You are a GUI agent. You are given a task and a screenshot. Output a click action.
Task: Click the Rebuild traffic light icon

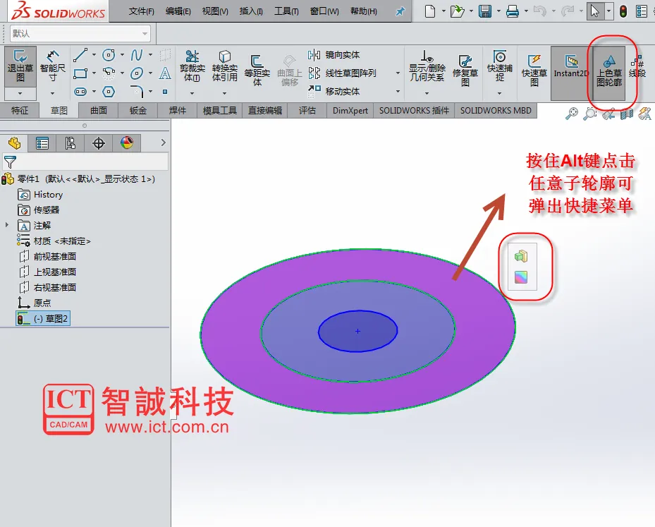(x=623, y=11)
